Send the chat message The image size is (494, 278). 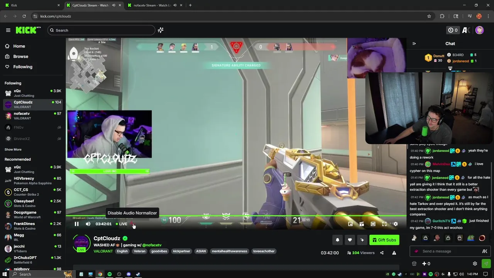pyautogui.click(x=486, y=264)
